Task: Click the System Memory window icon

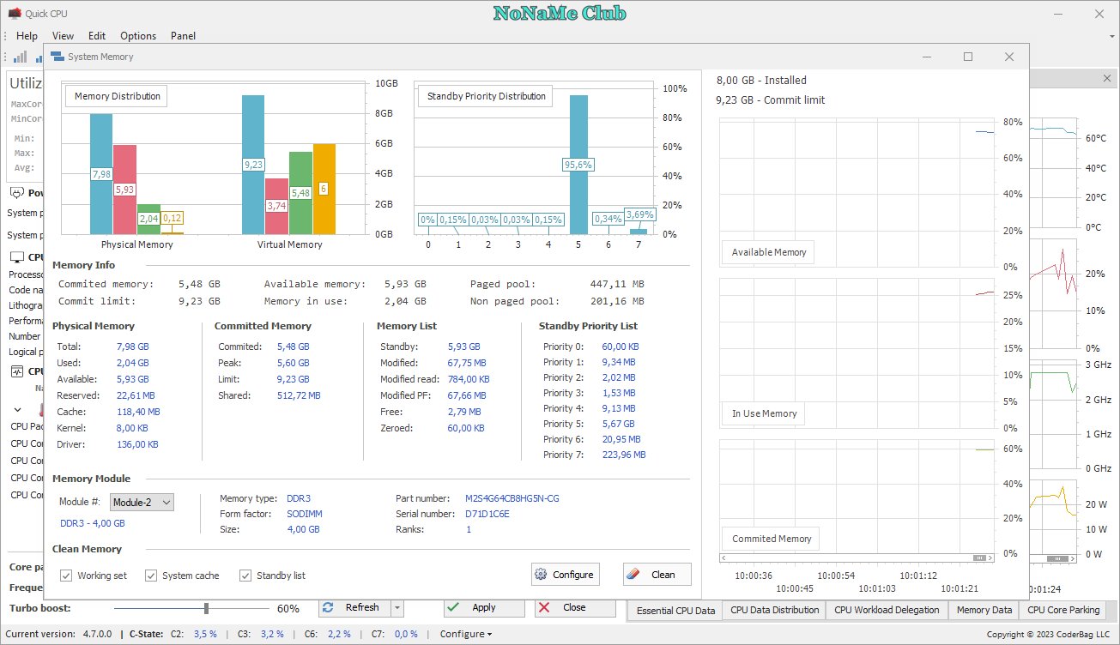Action: (x=57, y=57)
